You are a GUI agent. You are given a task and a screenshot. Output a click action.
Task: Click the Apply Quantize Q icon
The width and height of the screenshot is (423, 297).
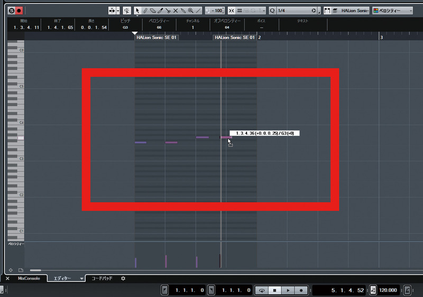click(272, 11)
